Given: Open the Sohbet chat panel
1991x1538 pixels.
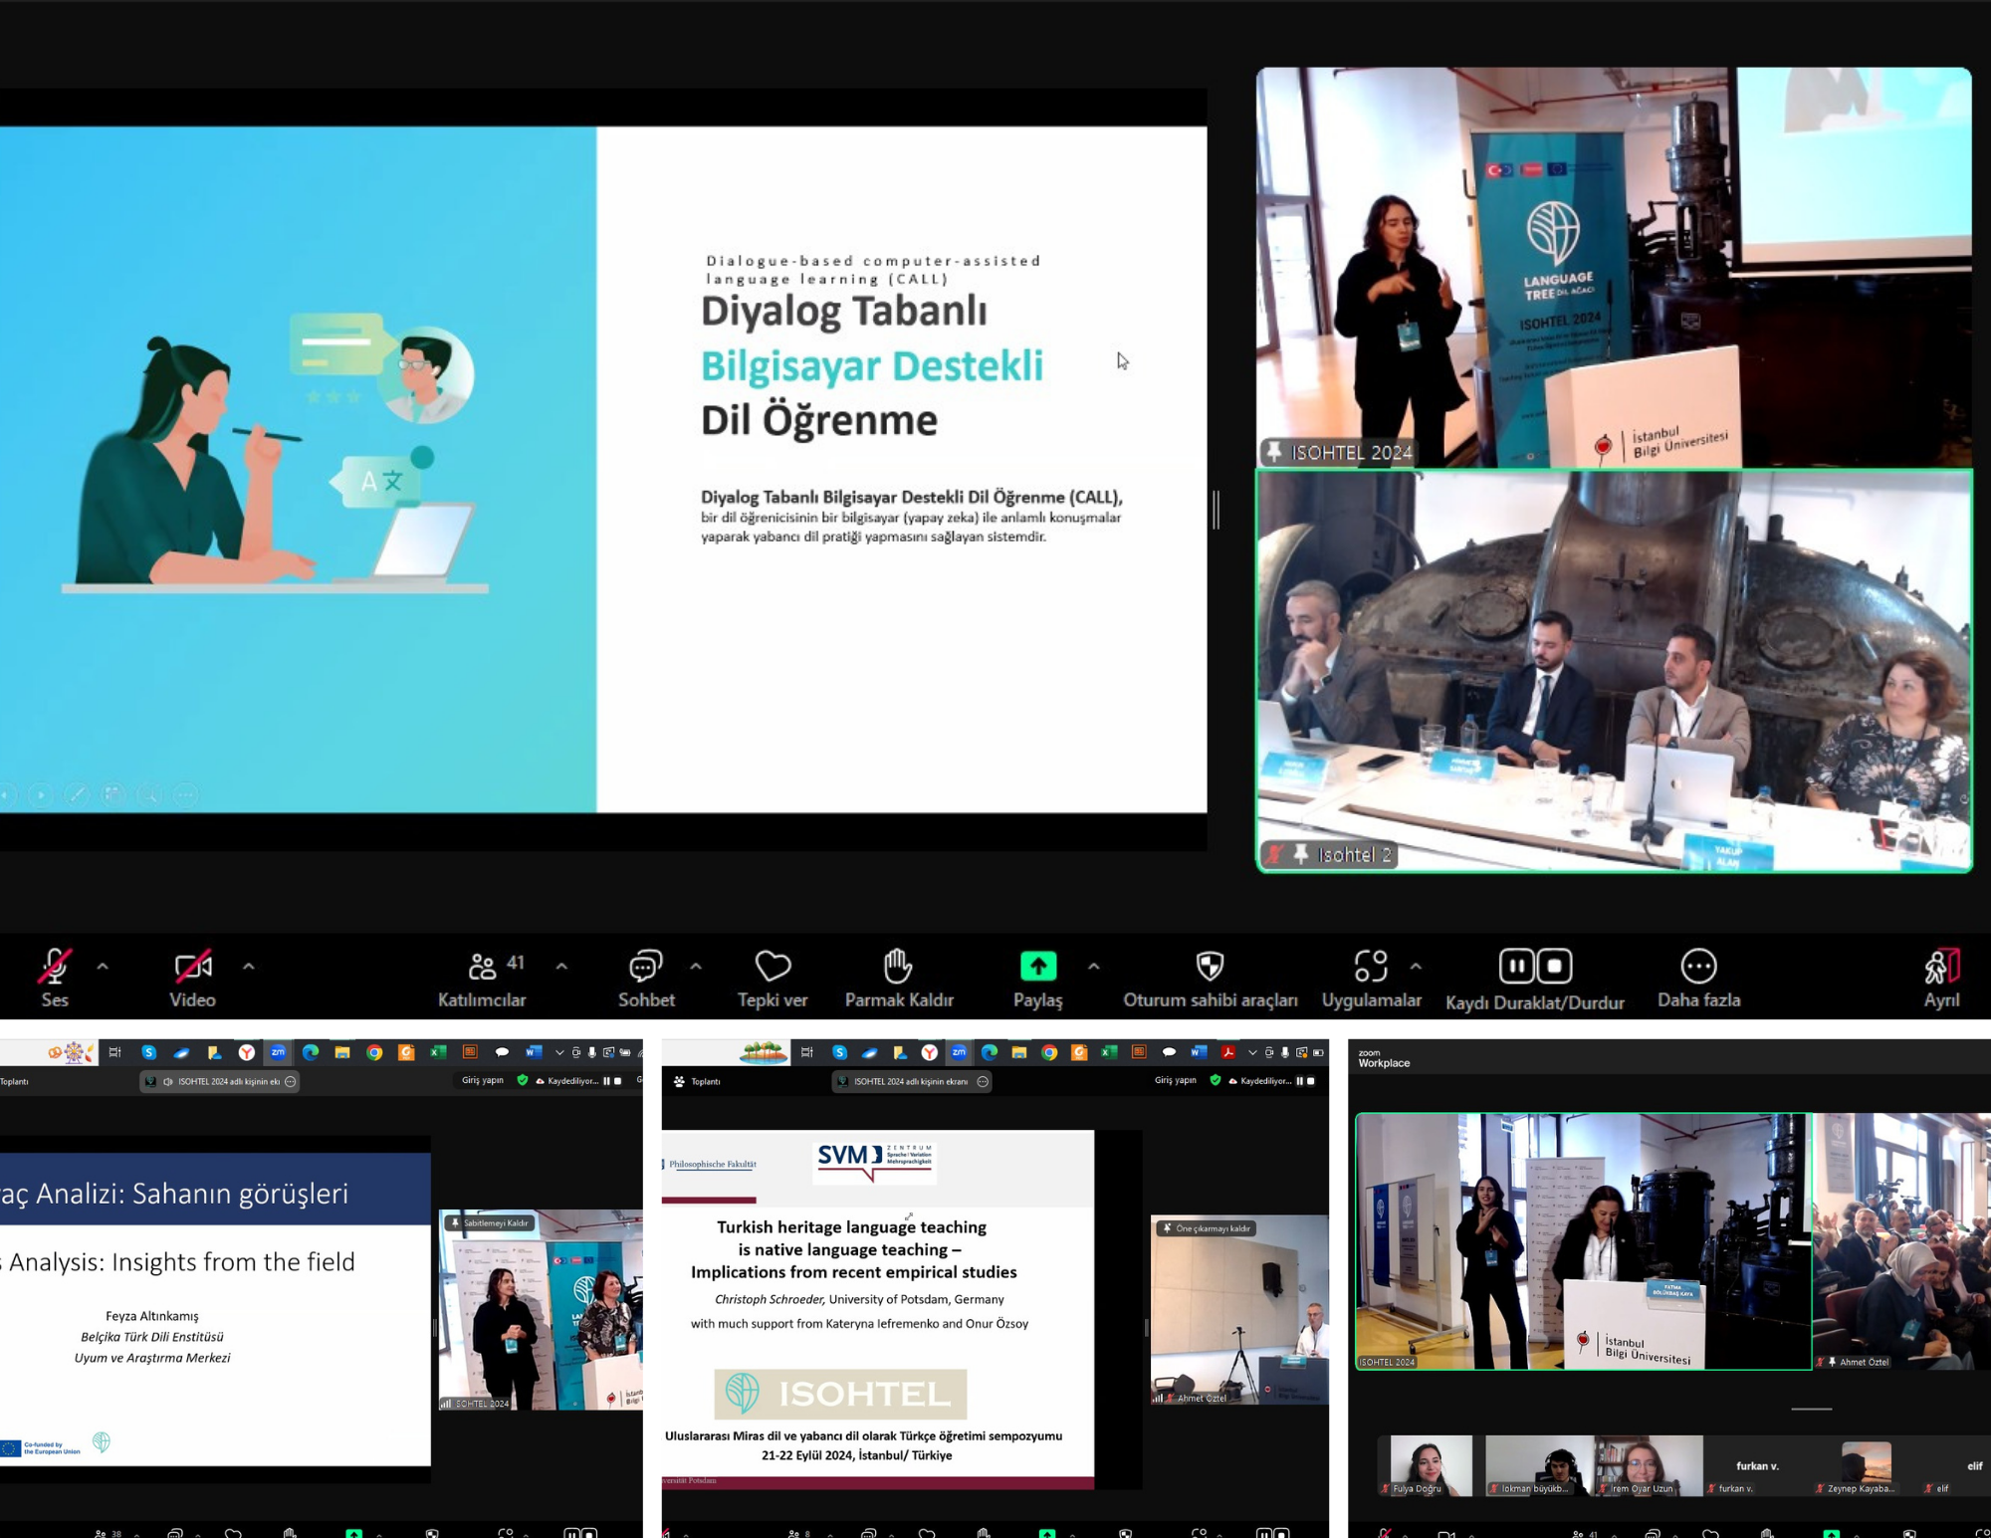Looking at the screenshot, I should pyautogui.click(x=645, y=967).
